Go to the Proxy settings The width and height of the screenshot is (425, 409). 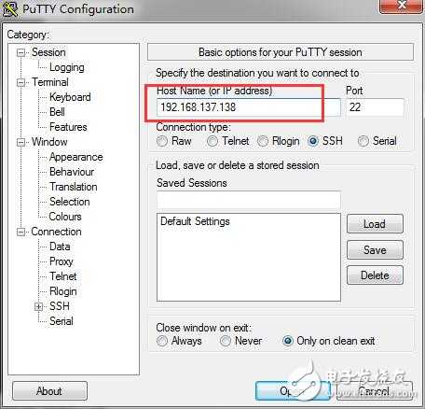[x=62, y=261]
